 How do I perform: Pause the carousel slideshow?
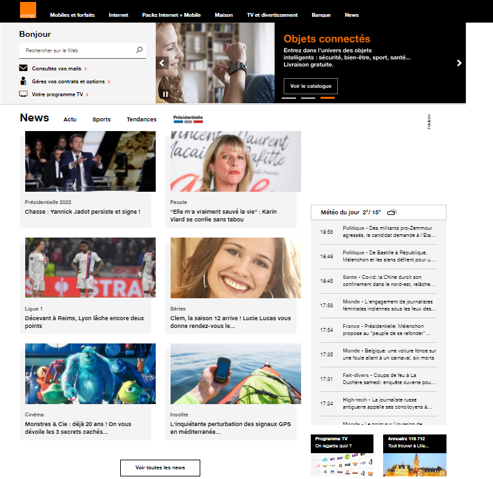[165, 94]
